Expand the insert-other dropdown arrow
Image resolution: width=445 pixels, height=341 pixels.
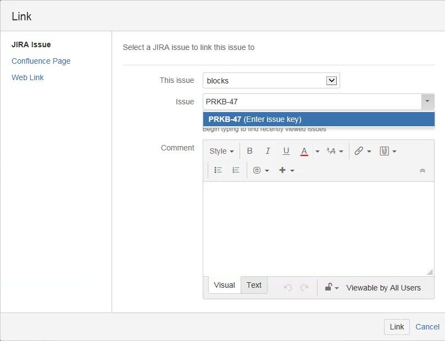pos(292,170)
